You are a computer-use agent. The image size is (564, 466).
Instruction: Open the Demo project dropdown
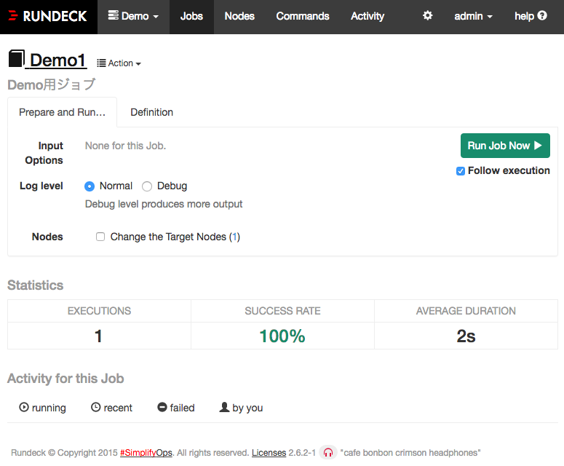point(133,17)
